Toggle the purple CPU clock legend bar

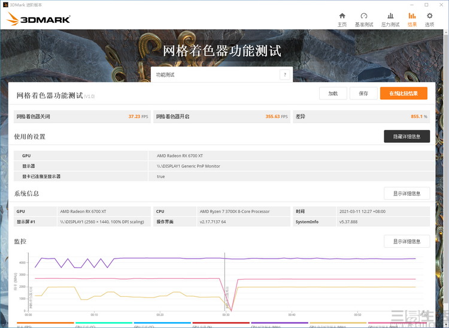[x=280, y=323]
